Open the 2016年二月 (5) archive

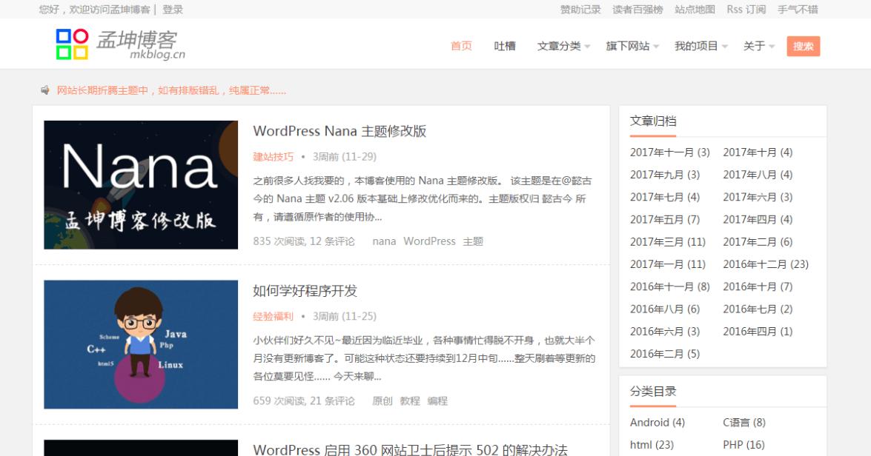[665, 354]
